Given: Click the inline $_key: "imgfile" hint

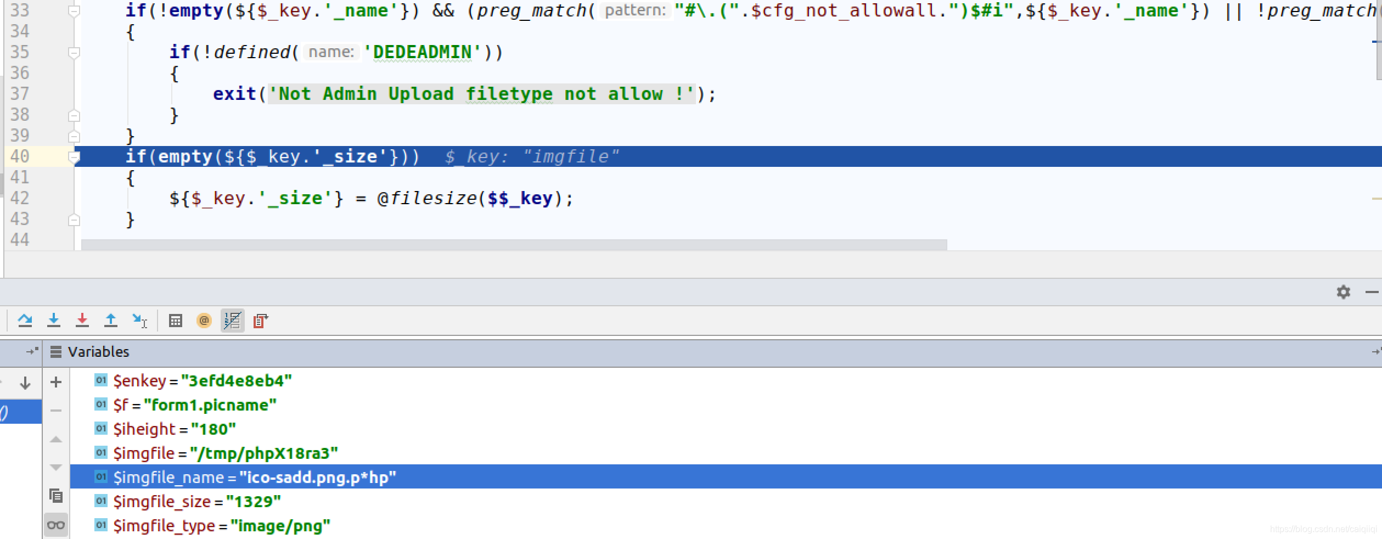Looking at the screenshot, I should pyautogui.click(x=531, y=157).
